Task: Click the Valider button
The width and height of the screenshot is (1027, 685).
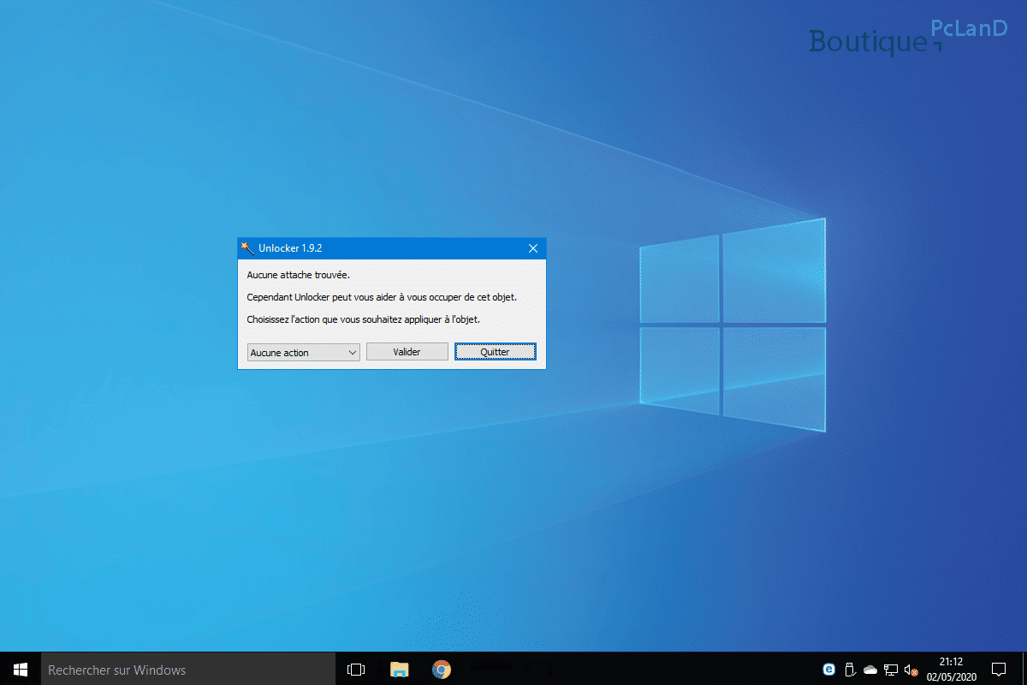Action: click(x=407, y=352)
